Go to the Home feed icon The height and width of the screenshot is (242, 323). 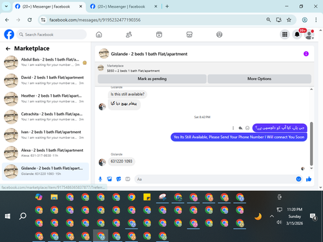point(99,34)
